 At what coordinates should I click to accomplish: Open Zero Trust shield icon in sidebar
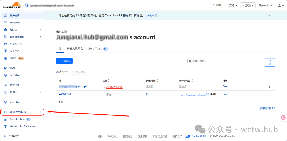(5, 102)
